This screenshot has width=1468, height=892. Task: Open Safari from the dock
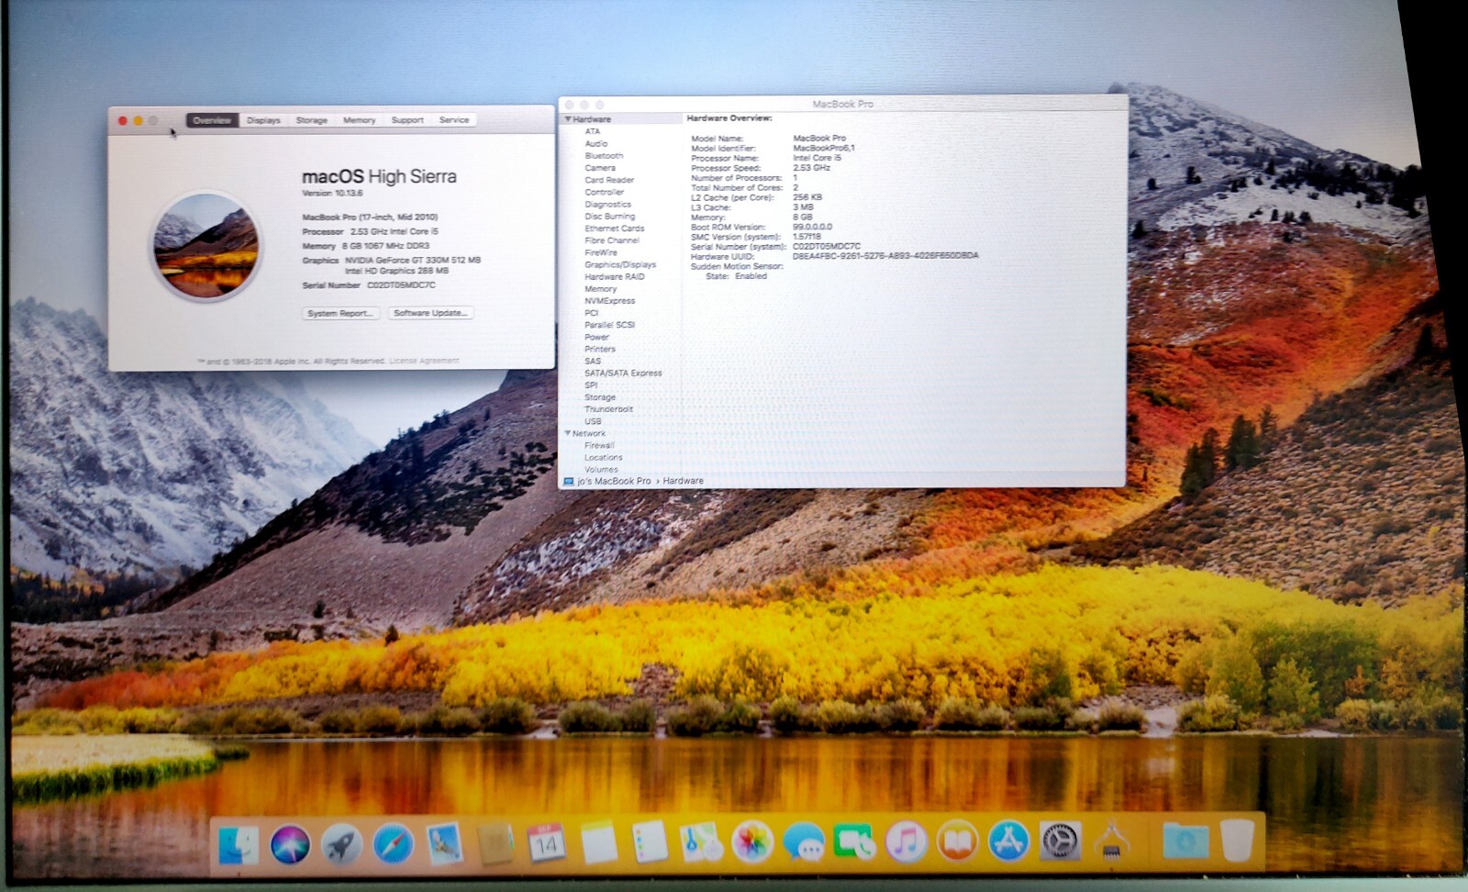point(394,843)
